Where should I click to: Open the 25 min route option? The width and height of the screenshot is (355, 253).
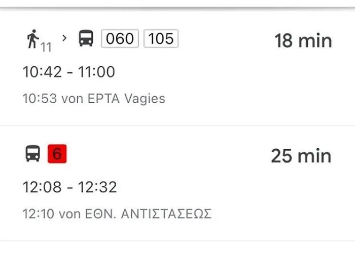pos(301,156)
